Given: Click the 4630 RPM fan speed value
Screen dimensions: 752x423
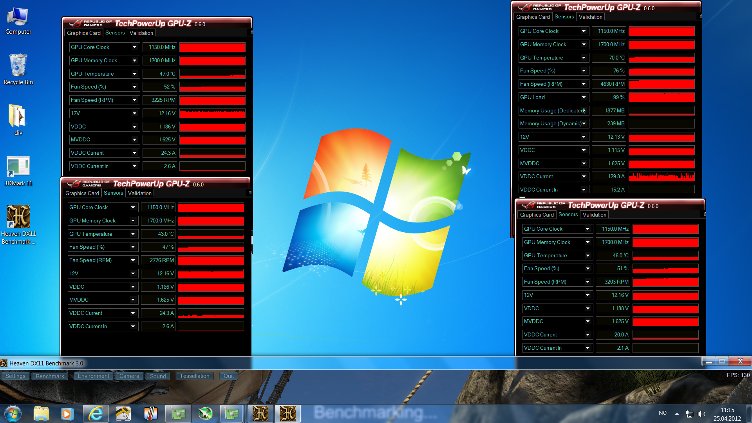Looking at the screenshot, I should 609,84.
